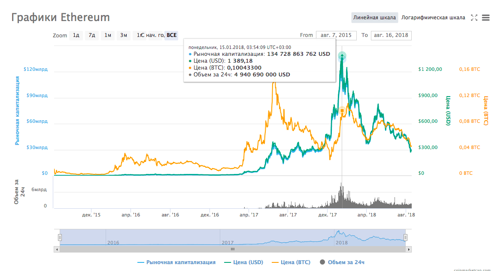The image size is (498, 271).
Task: Click the авг. '17 date axis label
Action: [288, 215]
